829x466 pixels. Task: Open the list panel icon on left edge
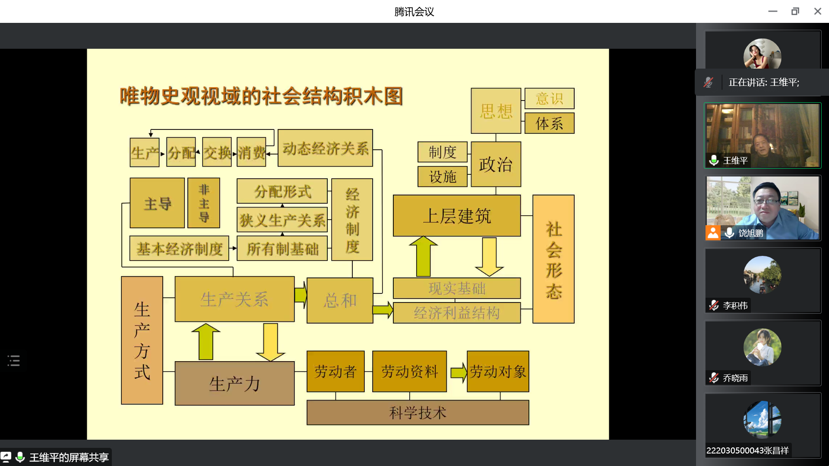13,361
